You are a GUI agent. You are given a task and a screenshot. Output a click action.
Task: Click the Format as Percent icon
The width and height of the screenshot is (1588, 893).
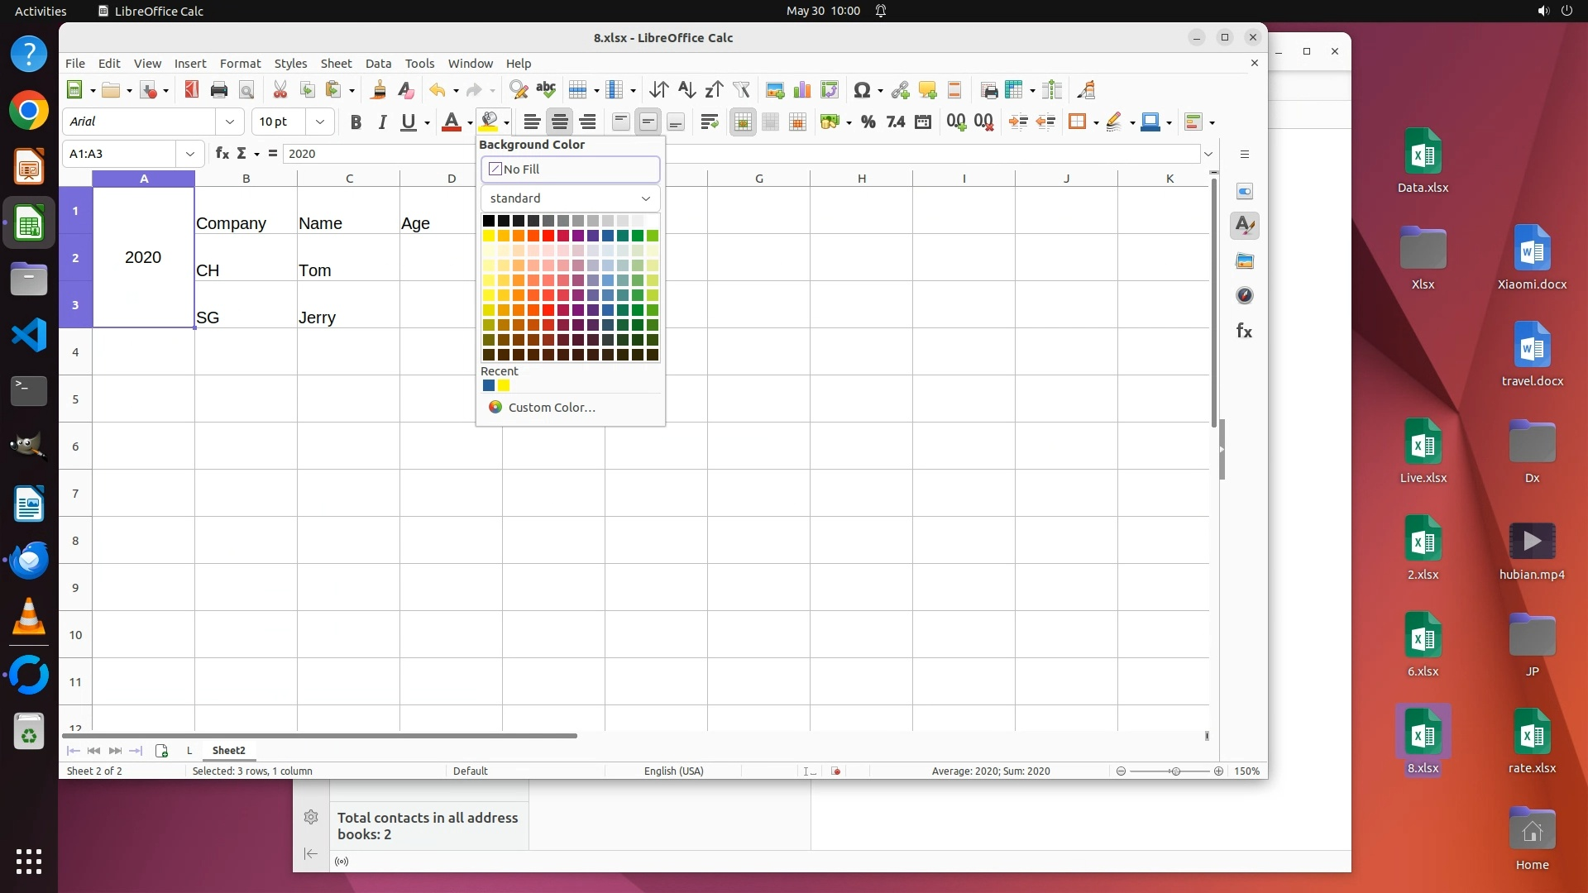pyautogui.click(x=868, y=122)
